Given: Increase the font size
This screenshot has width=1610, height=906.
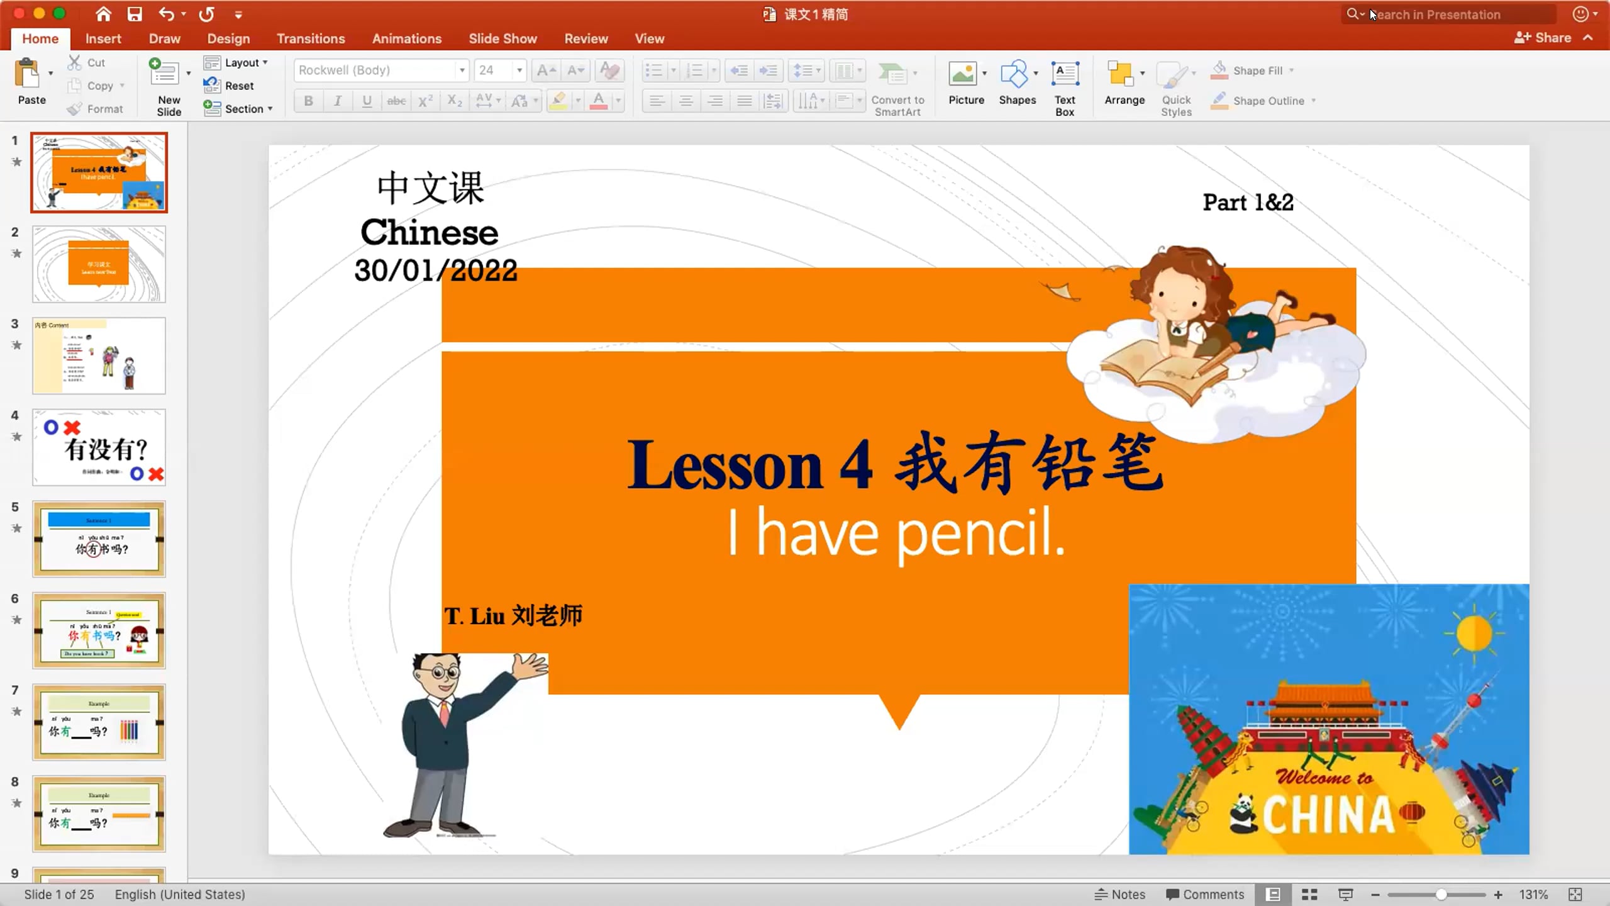Looking at the screenshot, I should [x=546, y=70].
